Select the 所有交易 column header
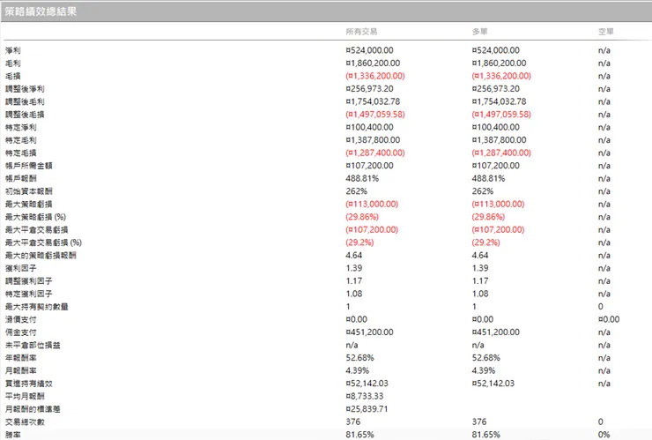Image resolution: width=652 pixels, height=440 pixels. point(361,32)
